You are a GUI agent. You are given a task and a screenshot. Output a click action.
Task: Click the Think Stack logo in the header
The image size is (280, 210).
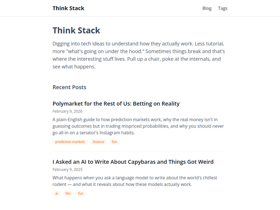click(x=68, y=8)
